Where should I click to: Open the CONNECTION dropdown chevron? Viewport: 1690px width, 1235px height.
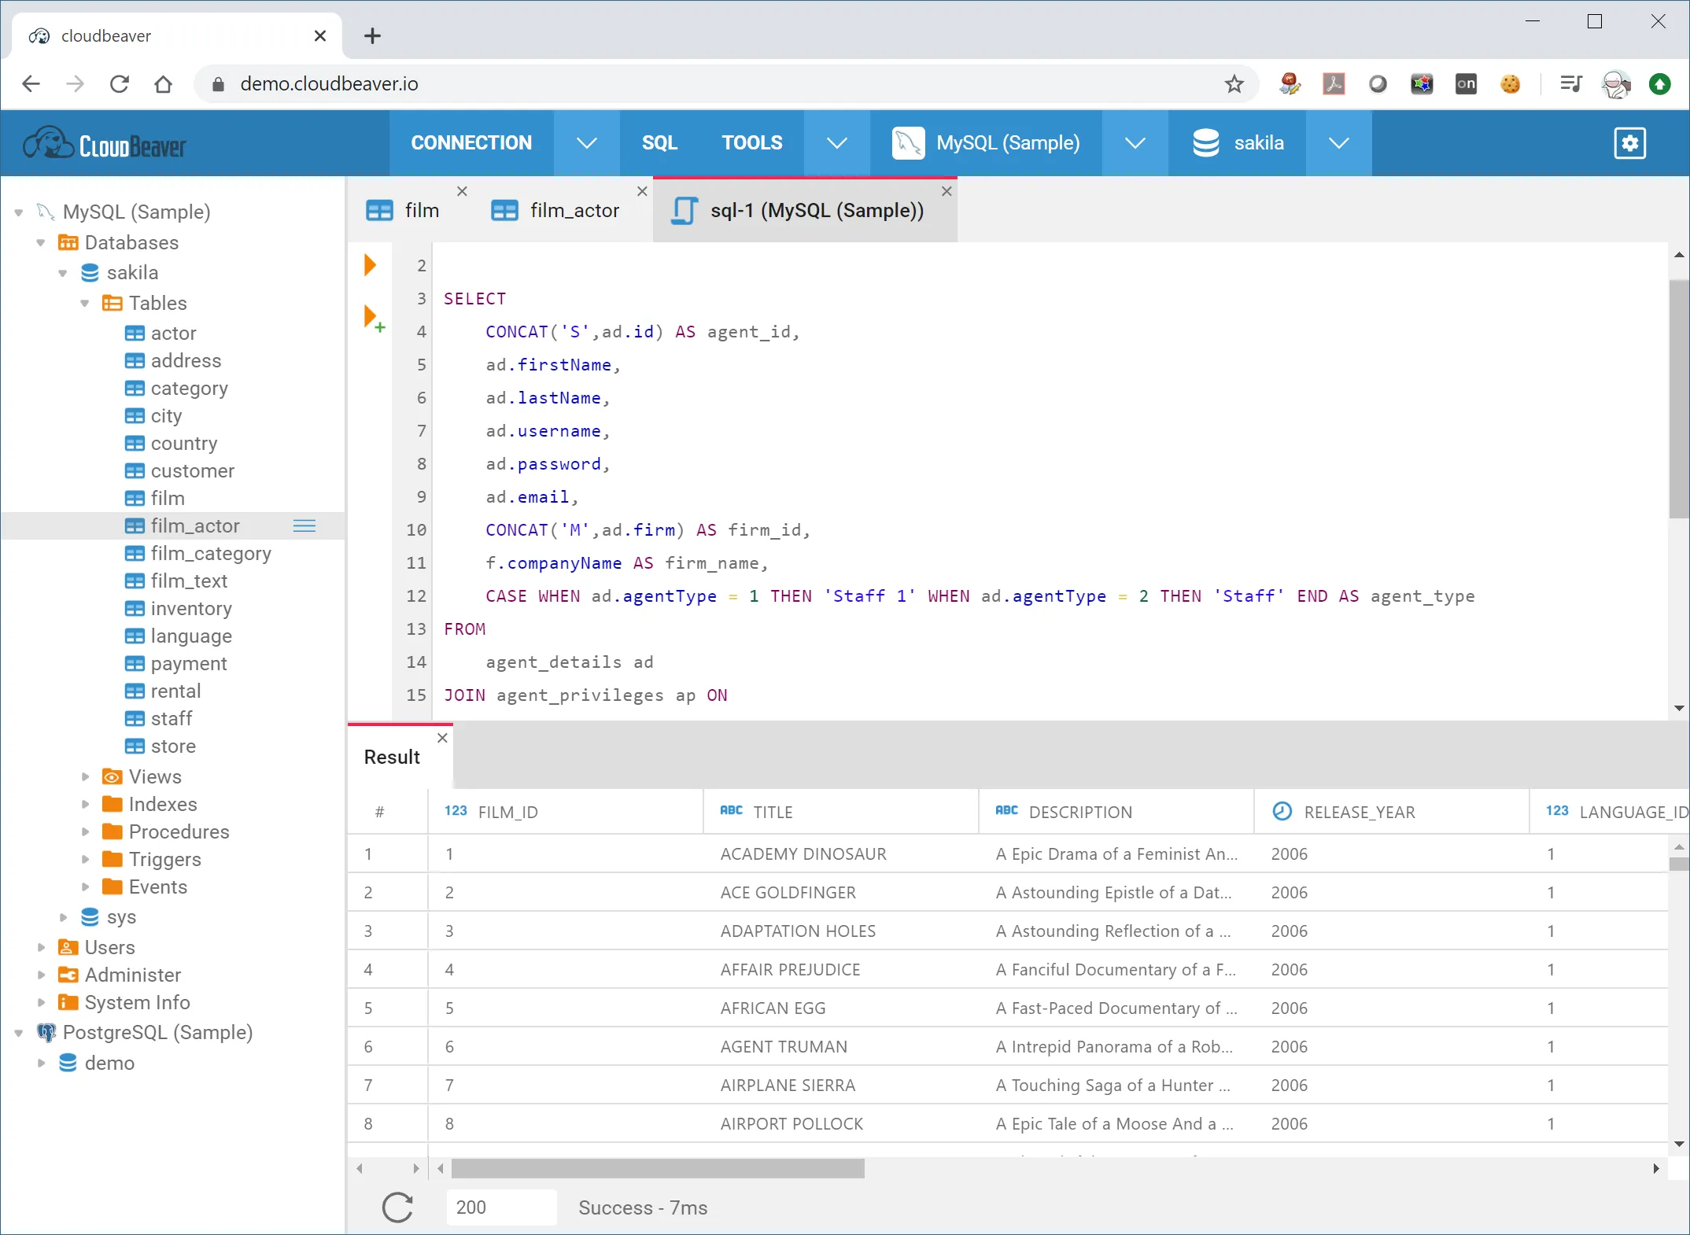586,142
